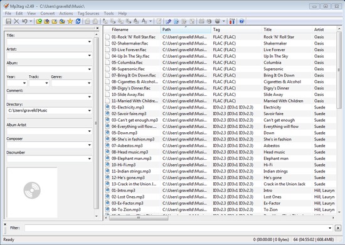The height and width of the screenshot is (245, 345).
Task: Open the Options tools icon
Action: point(232,21)
